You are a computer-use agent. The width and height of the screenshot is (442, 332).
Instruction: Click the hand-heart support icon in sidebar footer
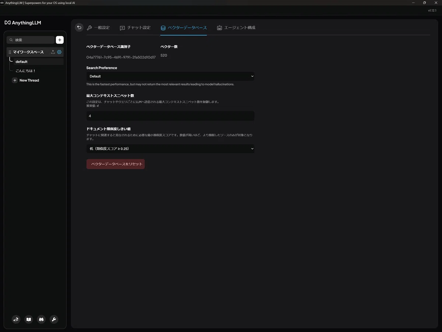(x=16, y=319)
